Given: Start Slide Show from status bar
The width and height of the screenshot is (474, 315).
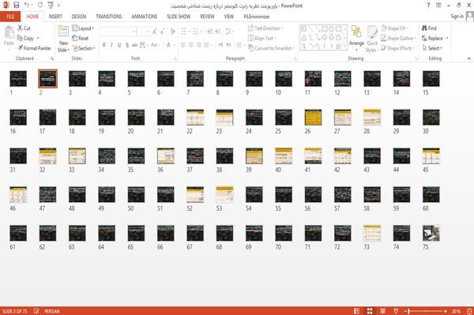Looking at the screenshot, I should click(396, 311).
